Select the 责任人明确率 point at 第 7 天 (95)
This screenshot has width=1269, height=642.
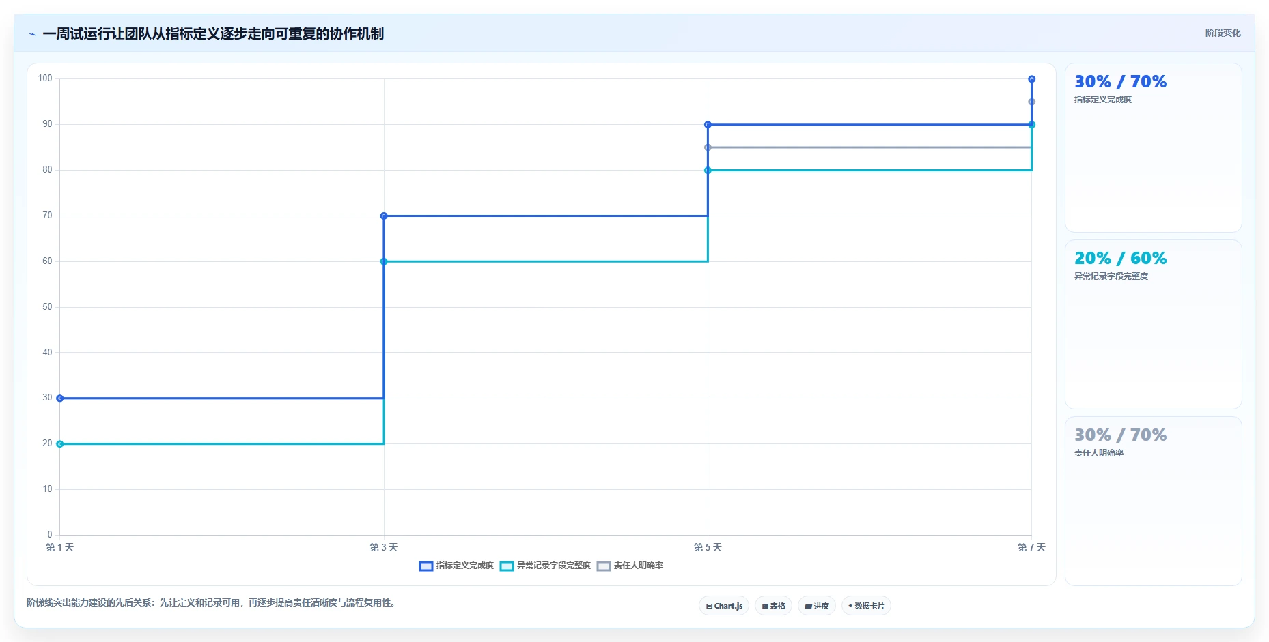[1031, 102]
